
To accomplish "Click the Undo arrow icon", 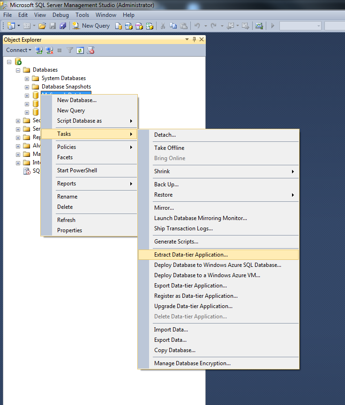I will 197,26.
